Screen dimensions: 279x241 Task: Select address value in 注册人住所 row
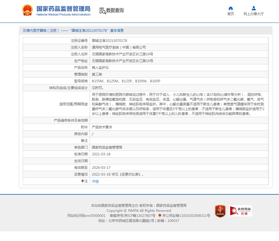[123, 54]
